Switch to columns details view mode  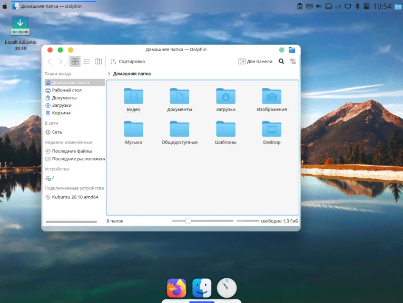tap(98, 62)
